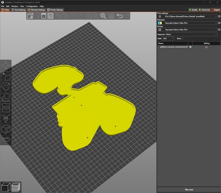Click the Arrange objects icon

coord(51,16)
